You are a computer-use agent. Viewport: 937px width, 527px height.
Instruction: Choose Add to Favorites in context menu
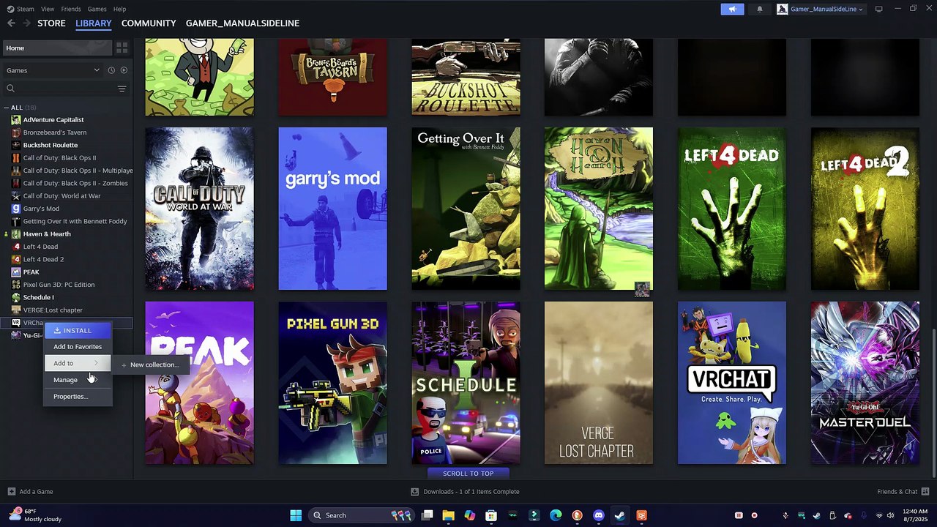(78, 347)
